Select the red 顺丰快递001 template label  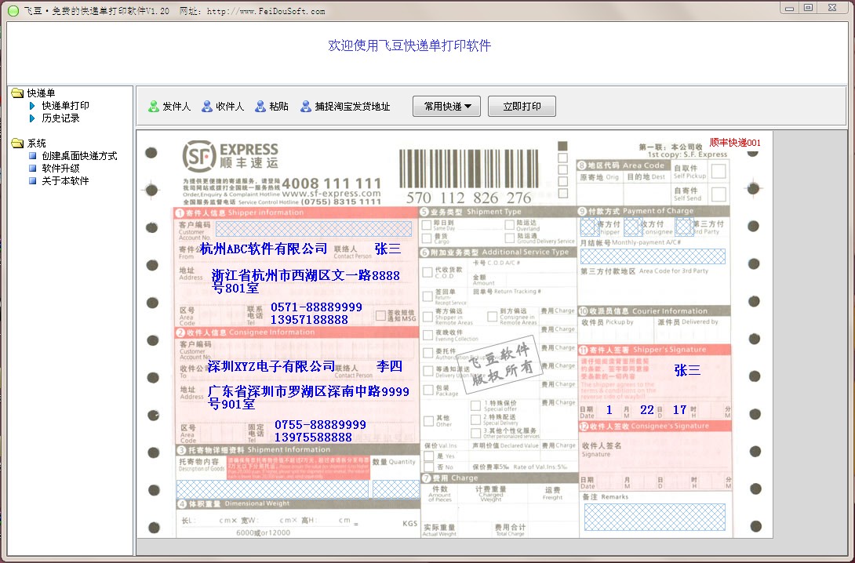(735, 143)
